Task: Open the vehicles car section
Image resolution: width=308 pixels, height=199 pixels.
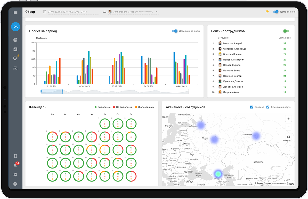Action: [15, 68]
